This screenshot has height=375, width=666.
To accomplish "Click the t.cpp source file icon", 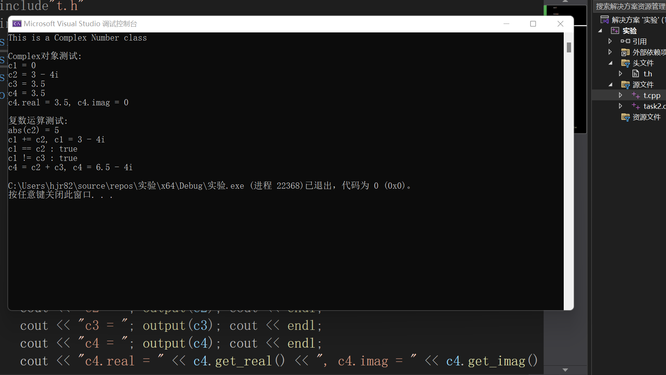I will [x=636, y=95].
